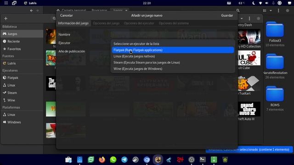Launch Firefox from the dock
The image size is (294, 165).
[102, 159]
